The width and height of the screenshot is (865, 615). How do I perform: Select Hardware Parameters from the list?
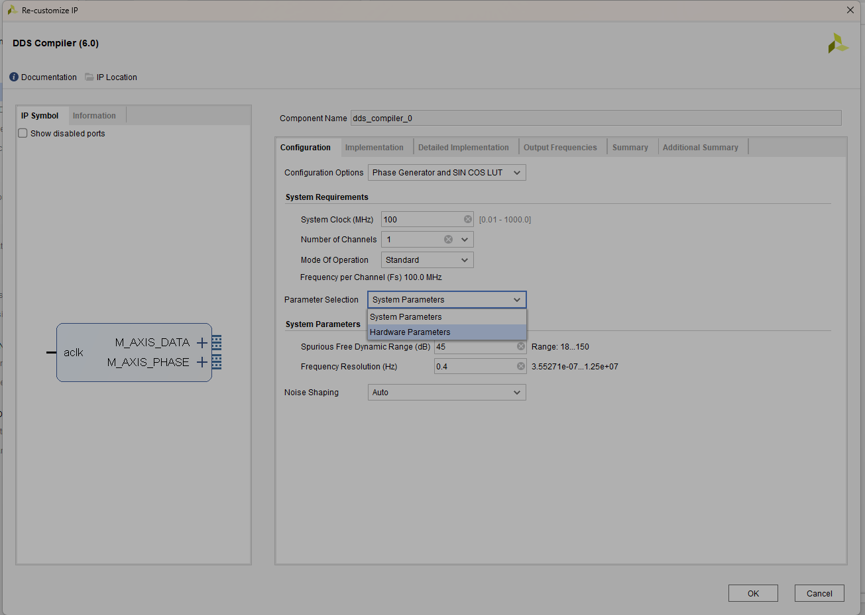click(x=447, y=332)
